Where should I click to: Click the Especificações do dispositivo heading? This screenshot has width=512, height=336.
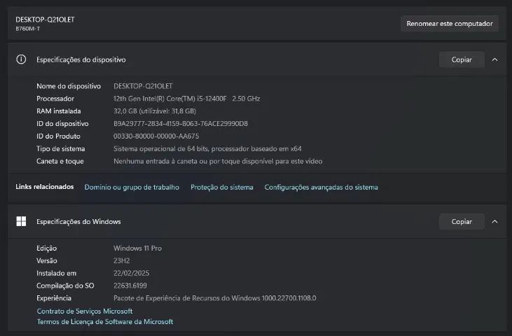[81, 59]
